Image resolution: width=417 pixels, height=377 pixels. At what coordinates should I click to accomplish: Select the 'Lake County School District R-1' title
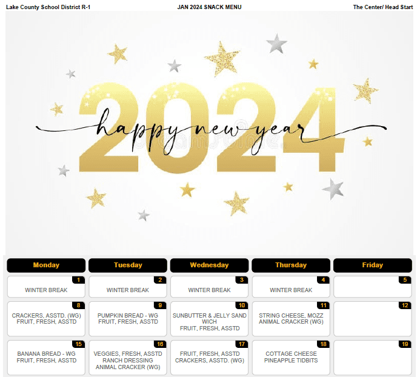(48, 7)
